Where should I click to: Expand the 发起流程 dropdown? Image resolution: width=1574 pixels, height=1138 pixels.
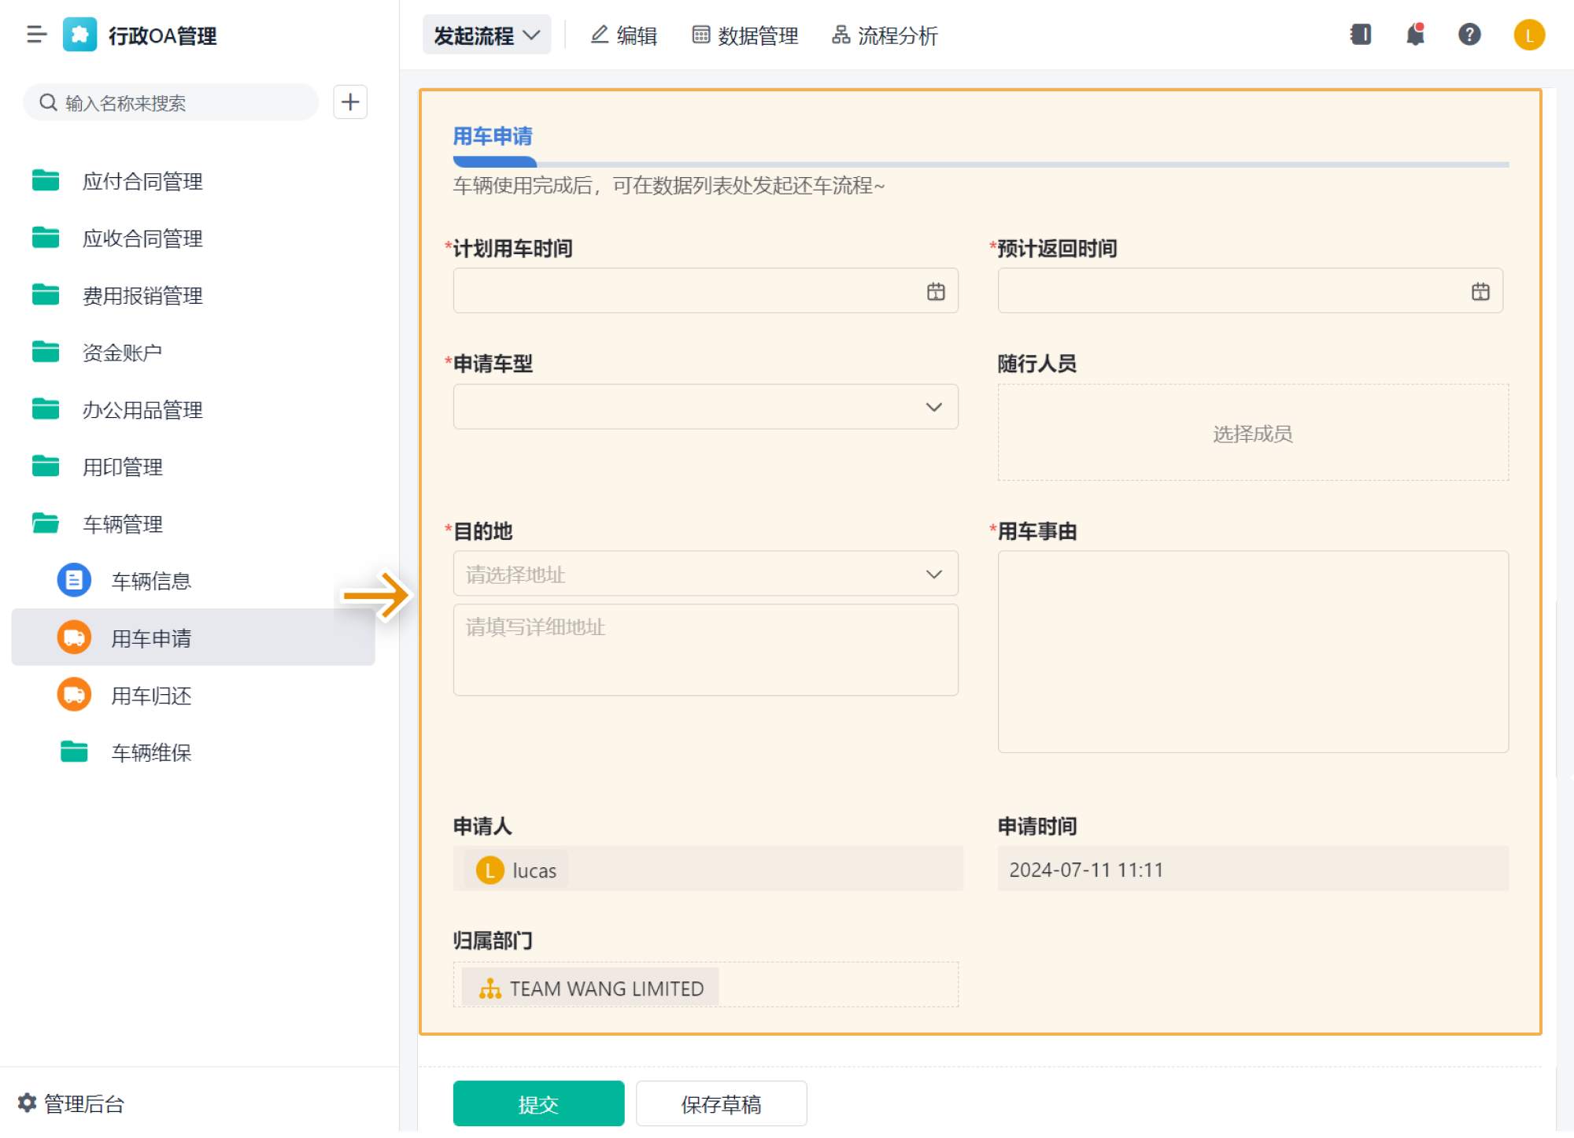pos(486,34)
